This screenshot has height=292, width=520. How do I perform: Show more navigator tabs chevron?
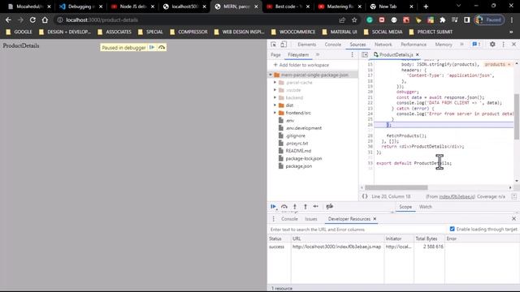click(318, 54)
